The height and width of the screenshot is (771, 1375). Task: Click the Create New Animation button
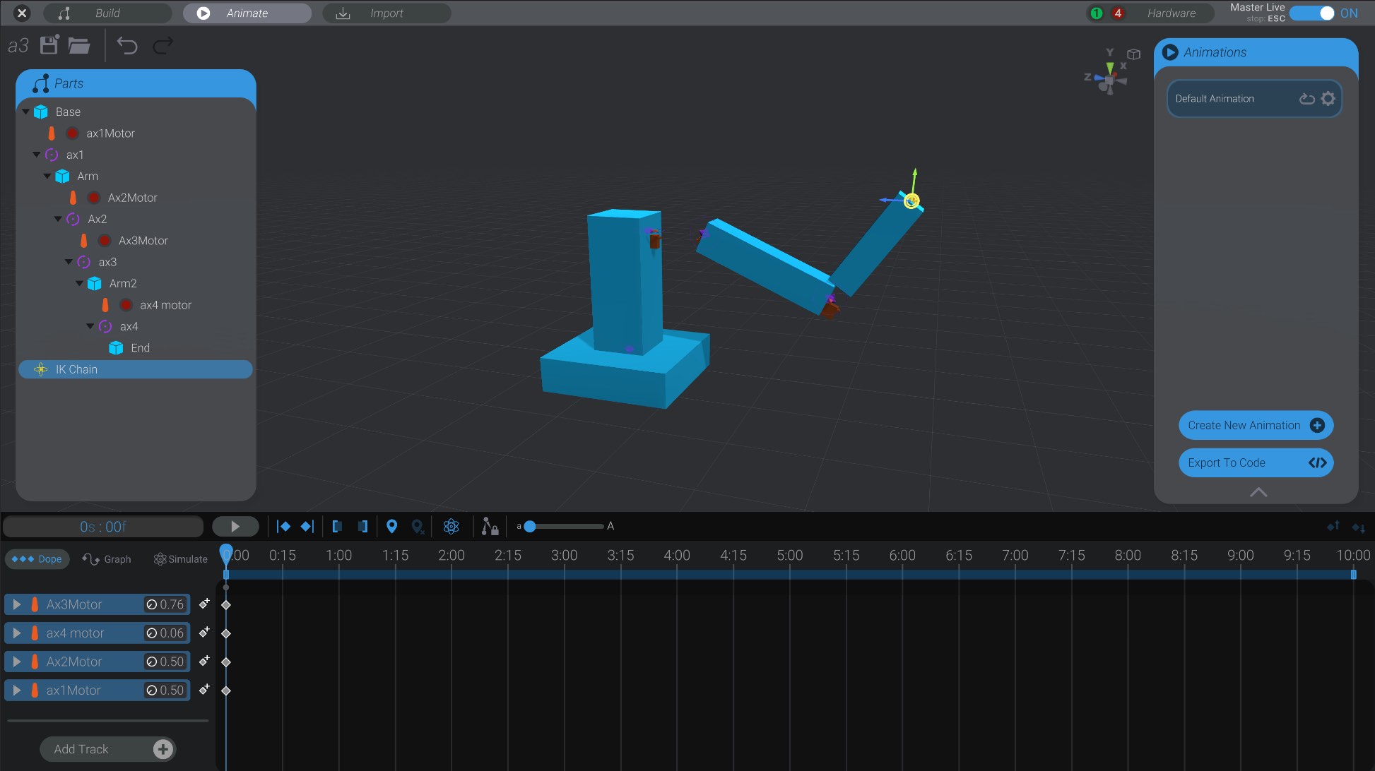(x=1256, y=425)
